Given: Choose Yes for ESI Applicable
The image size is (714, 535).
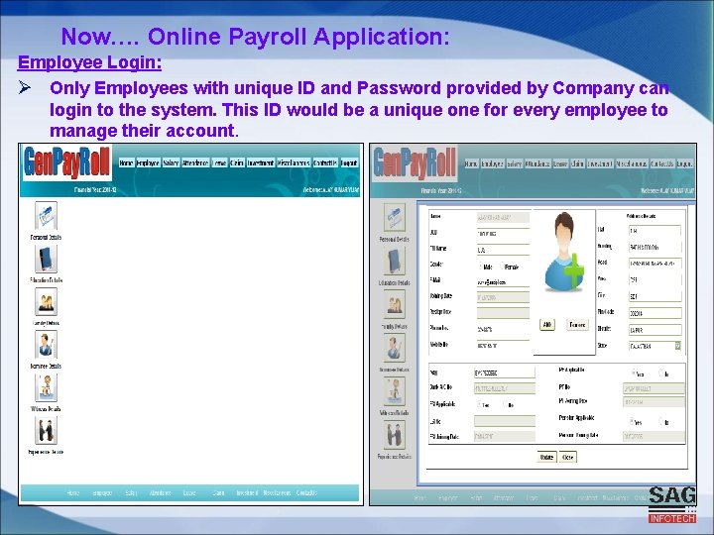Looking at the screenshot, I should (479, 403).
